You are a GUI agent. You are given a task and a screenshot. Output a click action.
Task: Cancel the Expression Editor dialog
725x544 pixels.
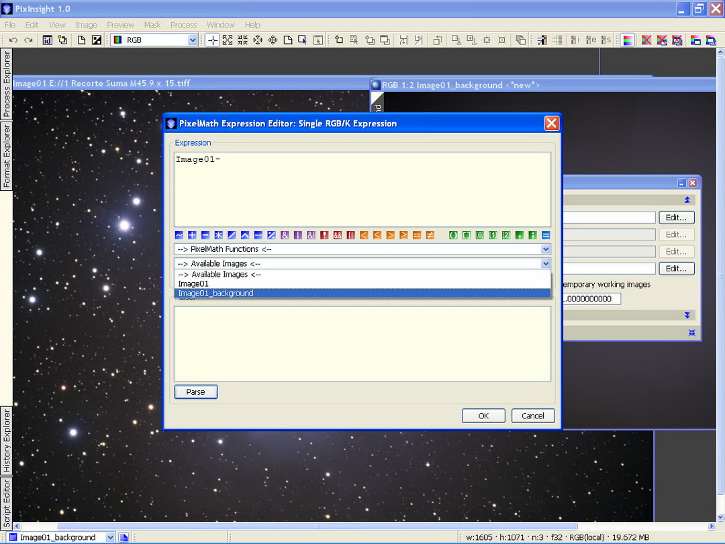click(x=532, y=416)
